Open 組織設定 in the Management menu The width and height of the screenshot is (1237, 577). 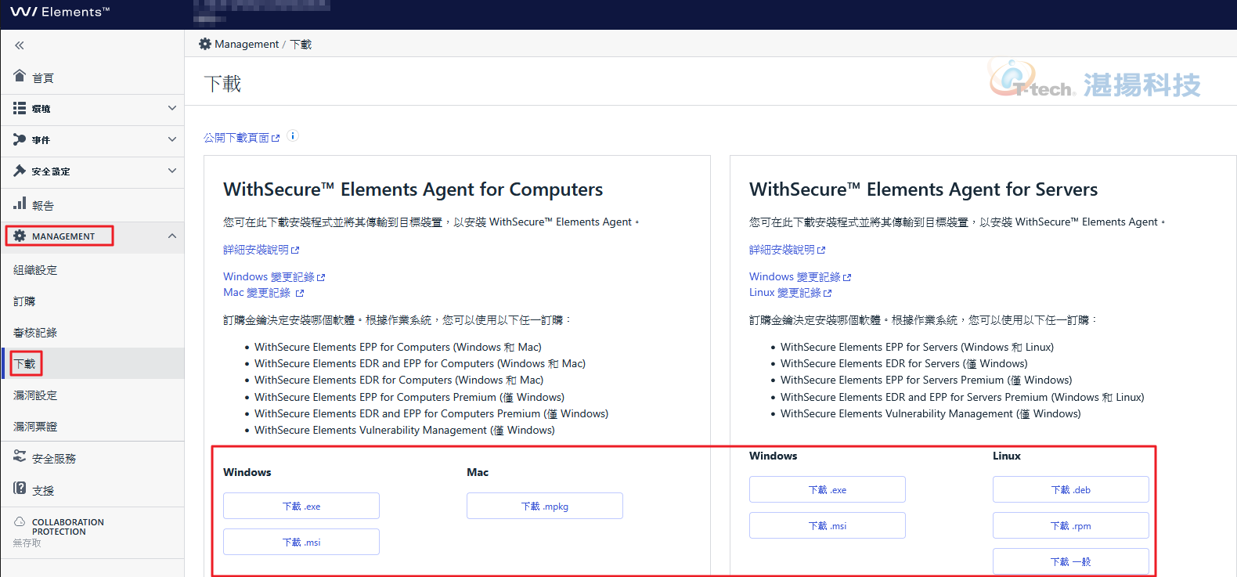[35, 270]
